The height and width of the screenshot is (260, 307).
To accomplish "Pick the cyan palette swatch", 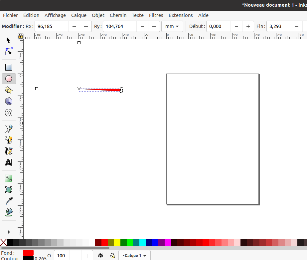I will [142, 242].
